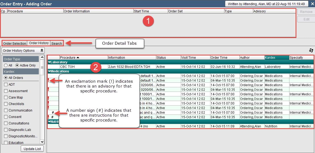
Task: Check the ADT checkbox
Action: (6, 85)
